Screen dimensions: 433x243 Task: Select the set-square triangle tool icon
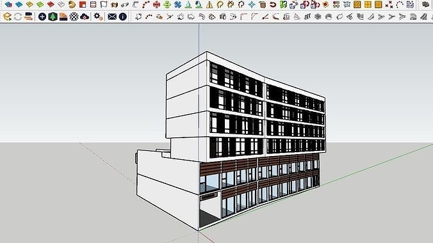[297, 17]
